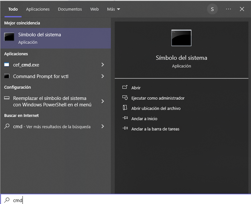Open the user account S avatar

coord(212,9)
